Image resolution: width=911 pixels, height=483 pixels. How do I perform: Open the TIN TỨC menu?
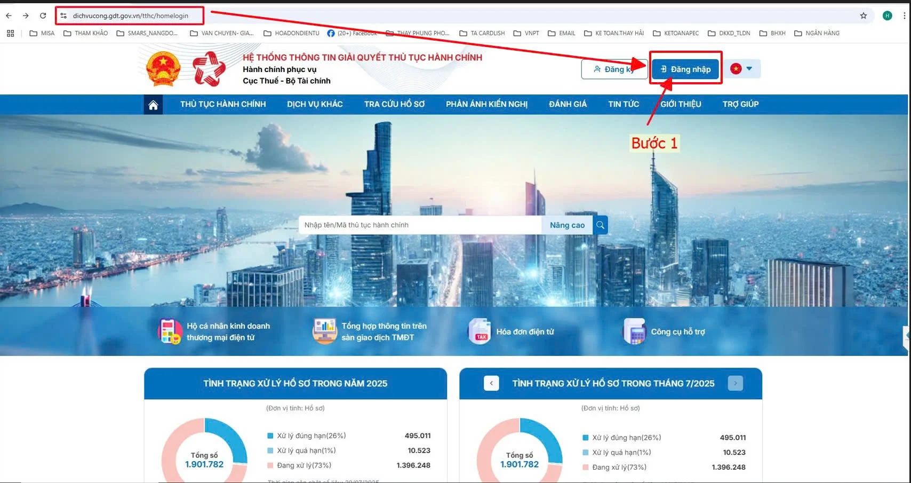624,105
